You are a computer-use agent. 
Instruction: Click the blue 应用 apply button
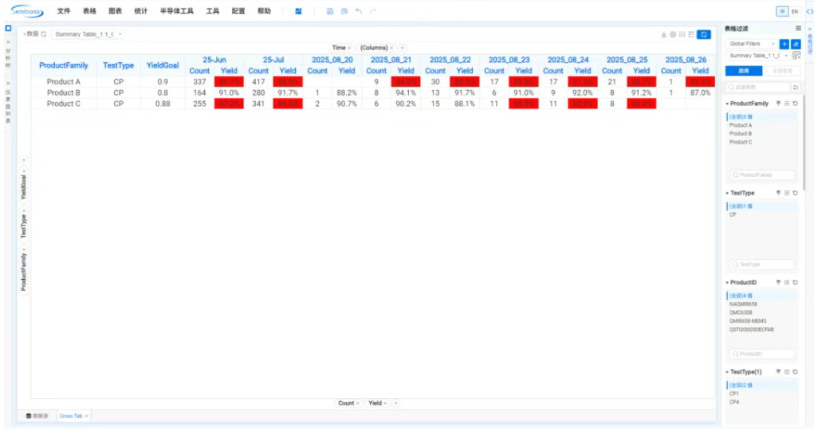(741, 71)
